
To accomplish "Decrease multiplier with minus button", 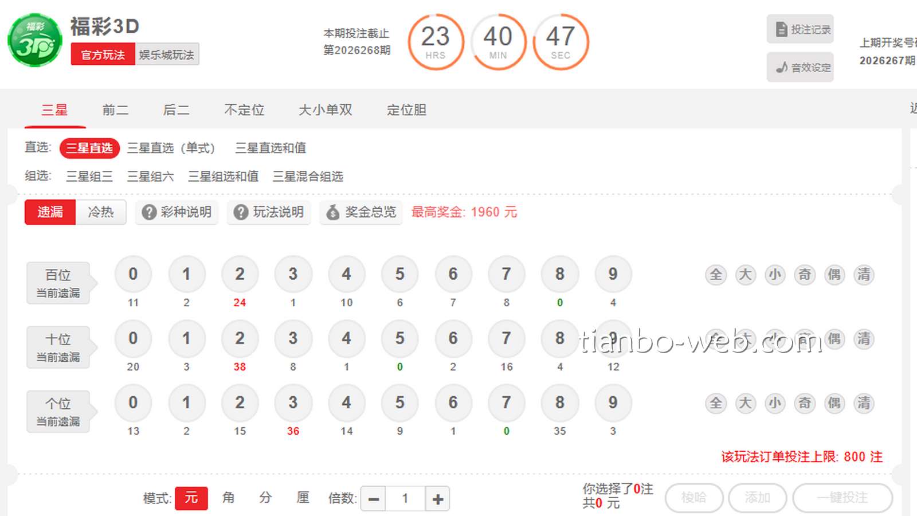I will tap(374, 499).
